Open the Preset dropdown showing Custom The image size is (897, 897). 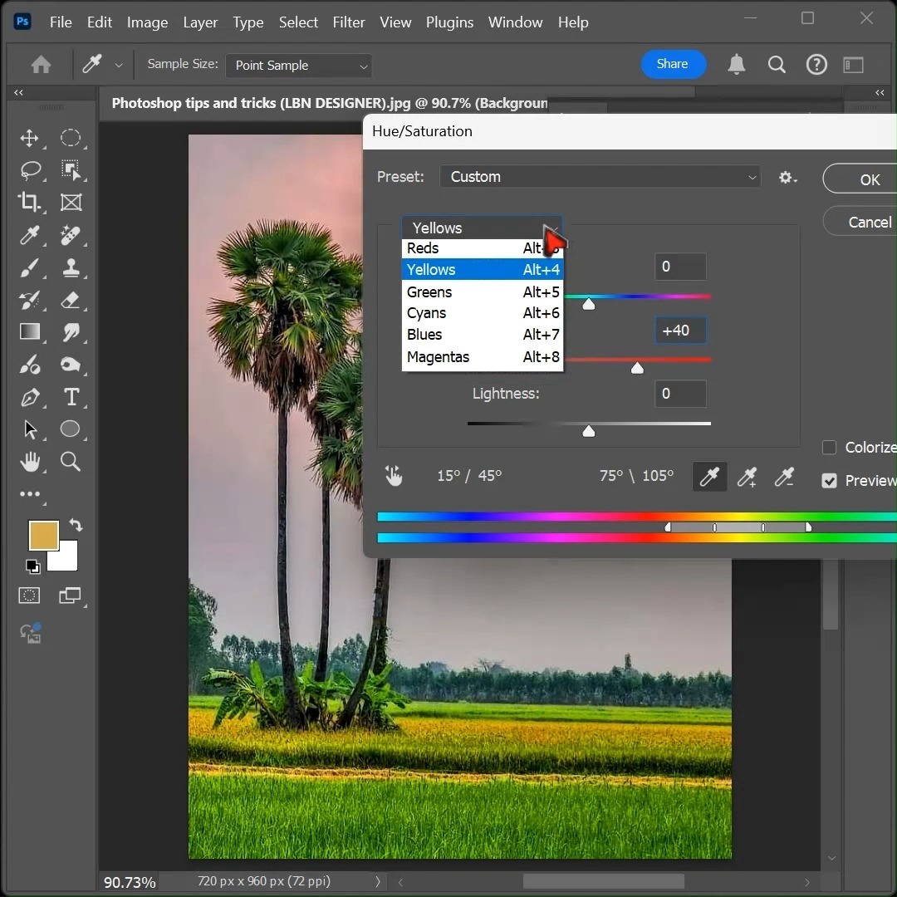coord(600,177)
